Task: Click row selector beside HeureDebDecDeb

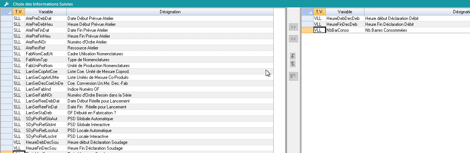Action: click(x=307, y=18)
